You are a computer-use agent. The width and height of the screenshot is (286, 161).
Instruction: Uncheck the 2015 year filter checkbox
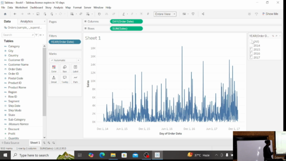(x=251, y=49)
